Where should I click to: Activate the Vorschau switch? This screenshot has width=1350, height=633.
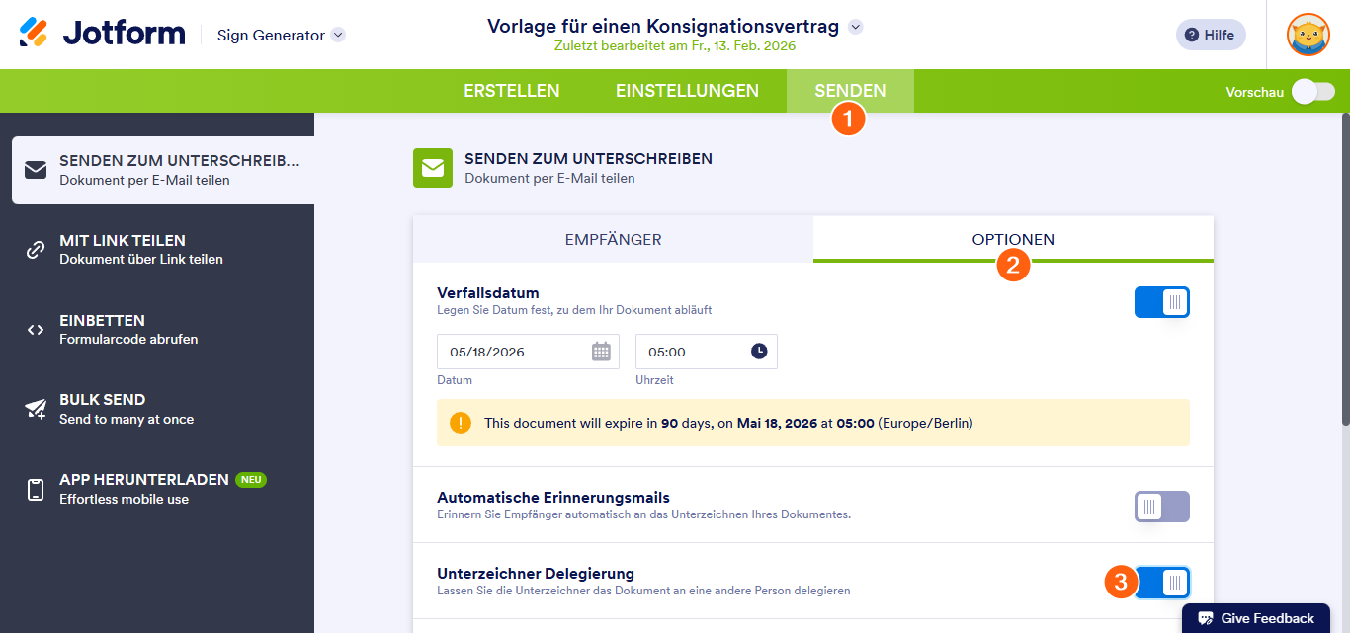tap(1312, 90)
